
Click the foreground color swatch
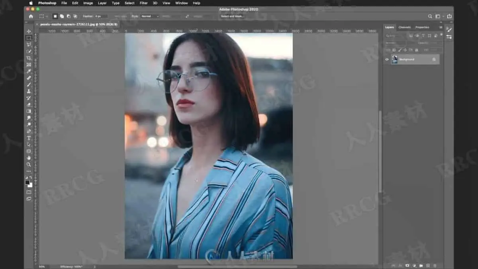click(27, 182)
